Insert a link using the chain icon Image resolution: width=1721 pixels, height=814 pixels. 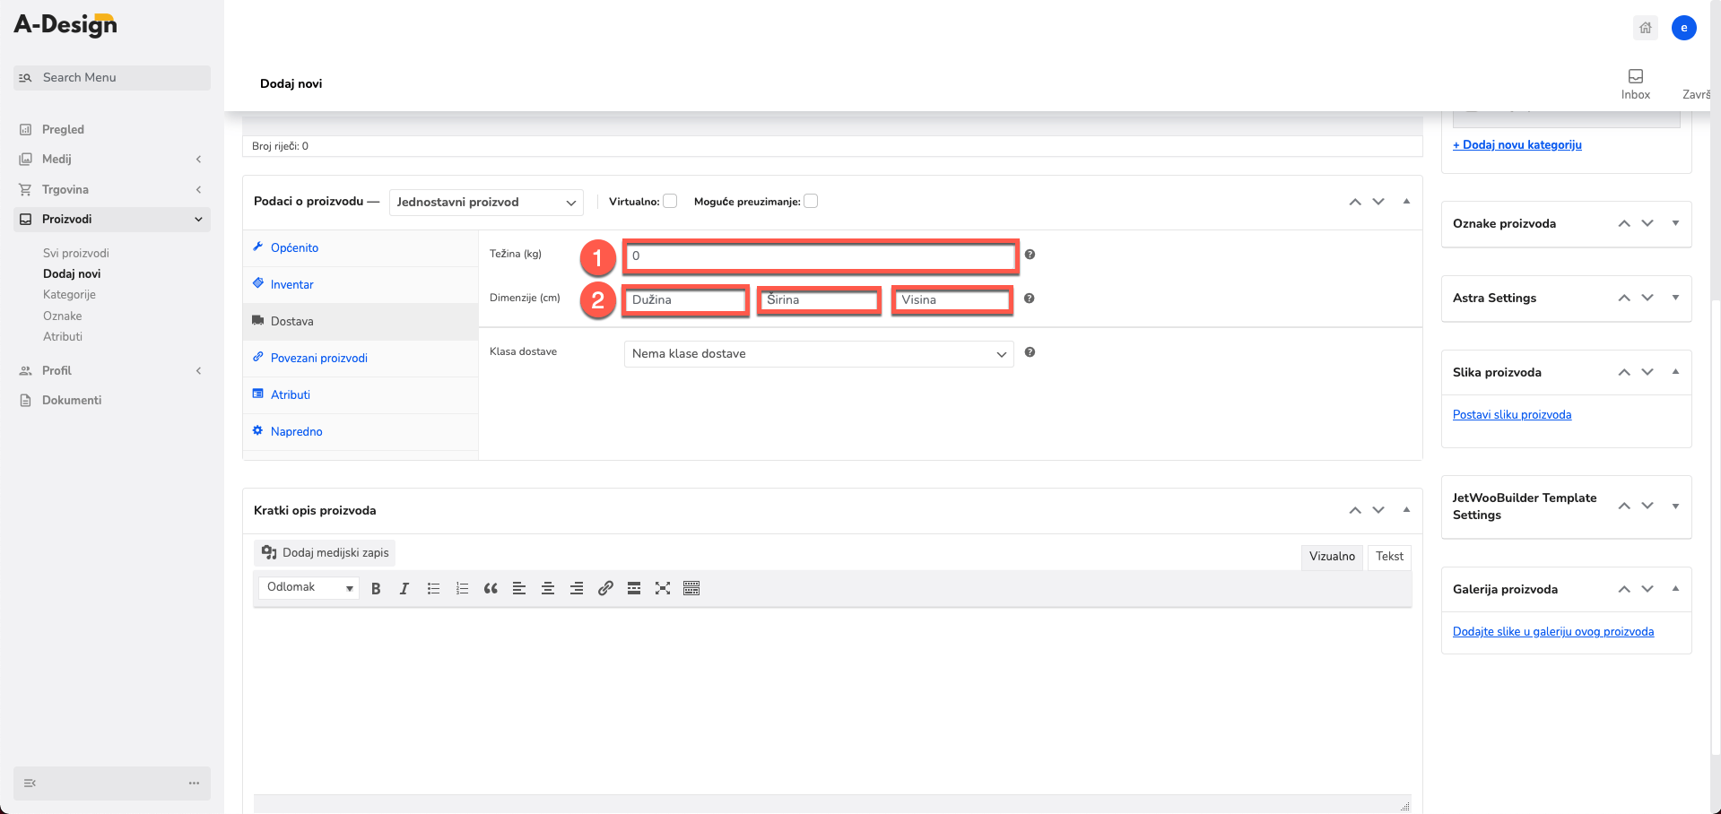point(605,588)
